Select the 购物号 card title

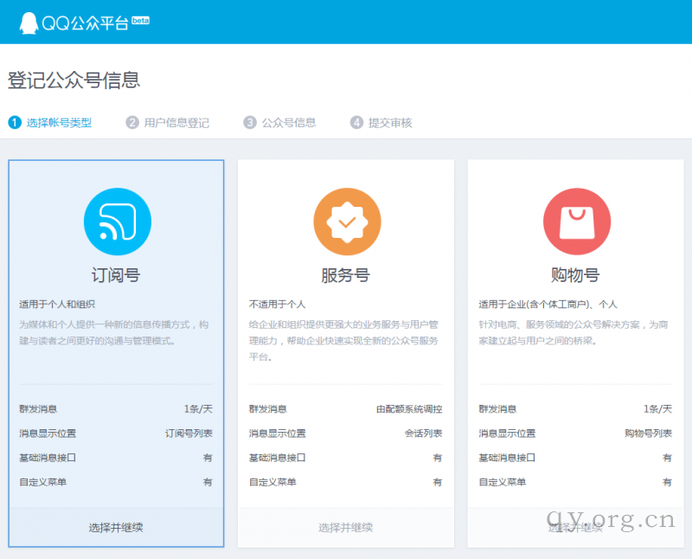575,275
